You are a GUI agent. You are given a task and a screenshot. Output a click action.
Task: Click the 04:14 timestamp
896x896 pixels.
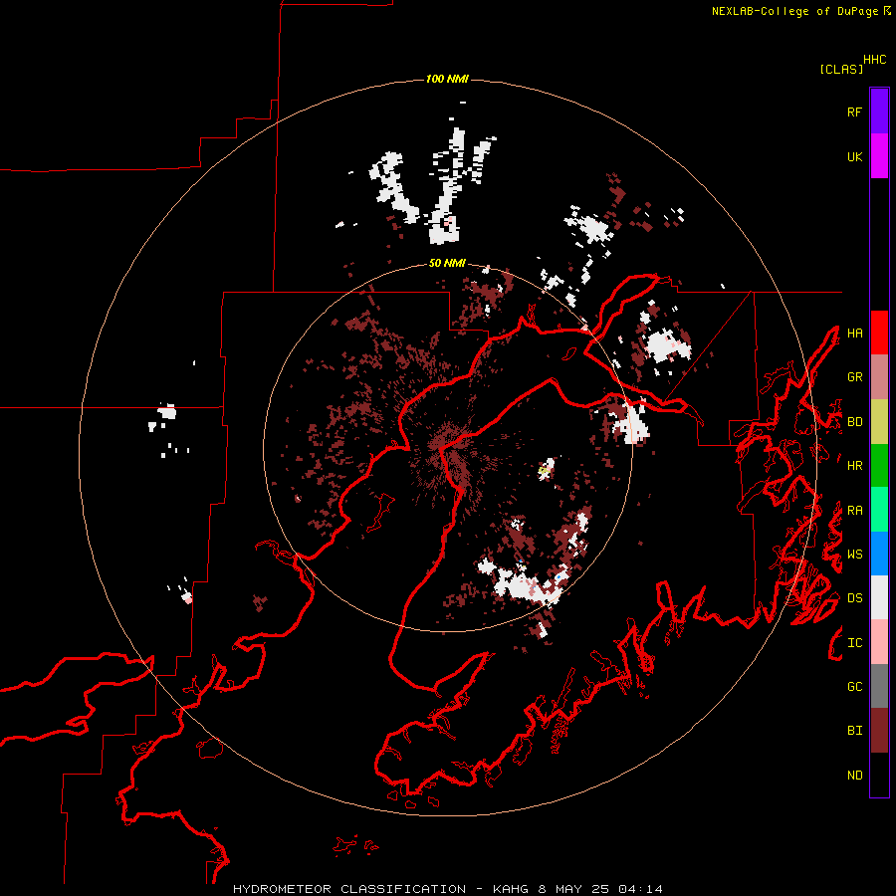tap(640, 889)
